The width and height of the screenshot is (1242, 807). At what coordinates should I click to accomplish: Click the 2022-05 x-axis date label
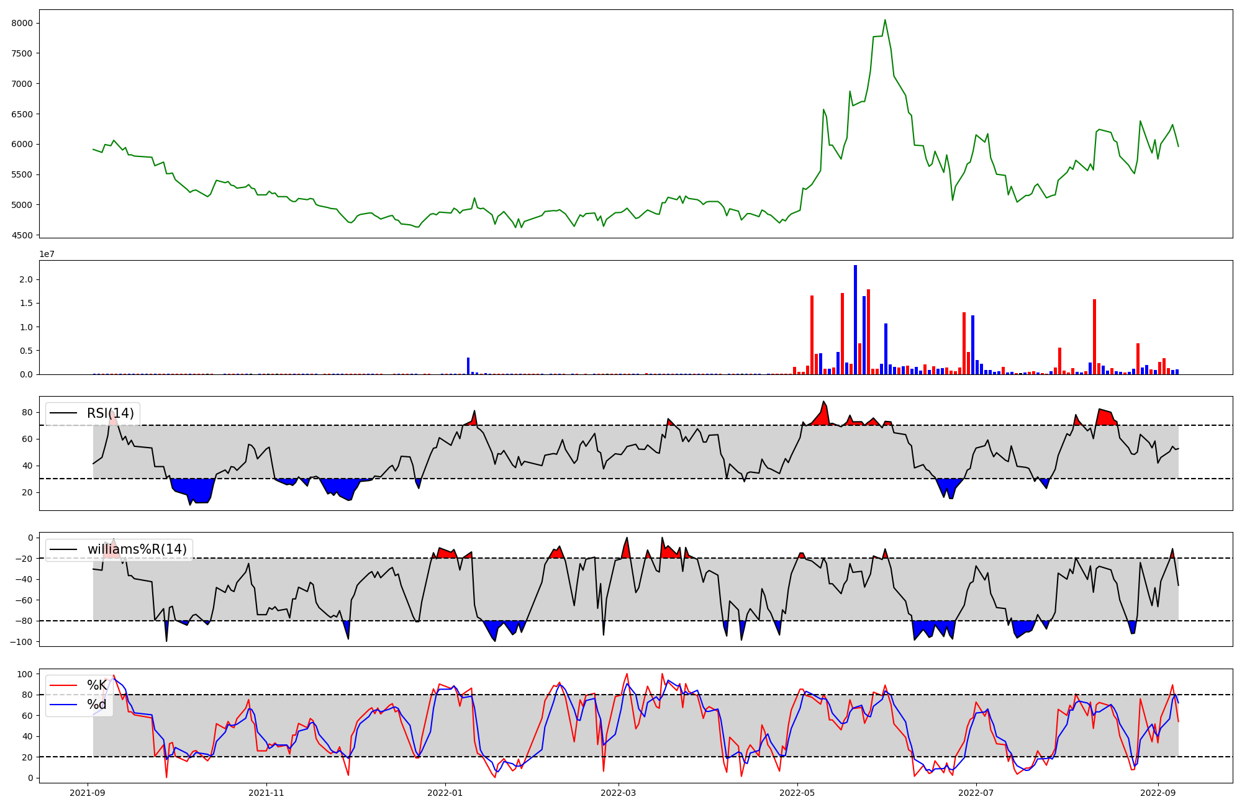(797, 793)
